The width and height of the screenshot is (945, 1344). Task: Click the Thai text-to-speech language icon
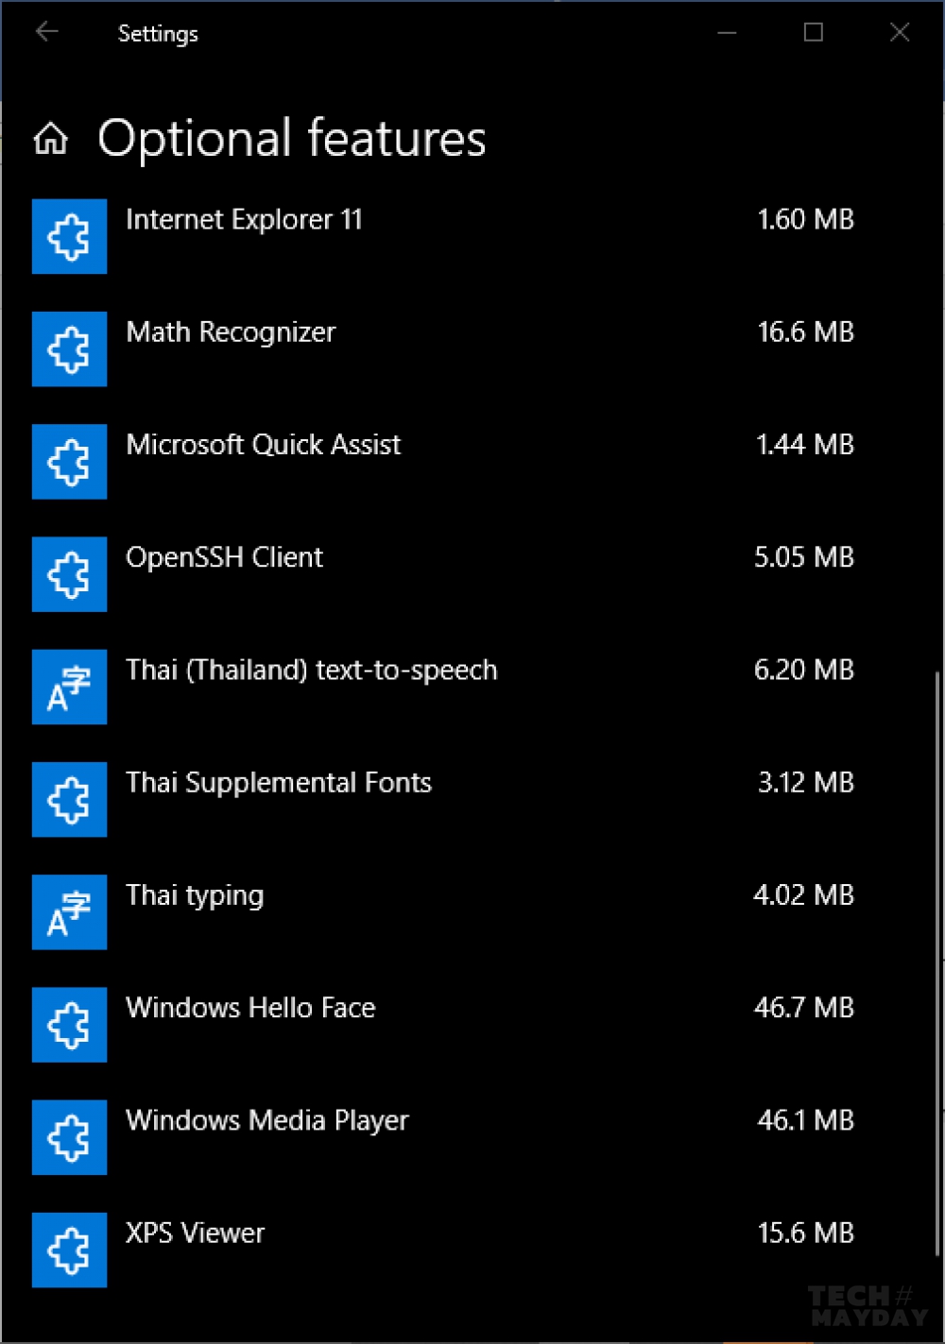click(69, 687)
